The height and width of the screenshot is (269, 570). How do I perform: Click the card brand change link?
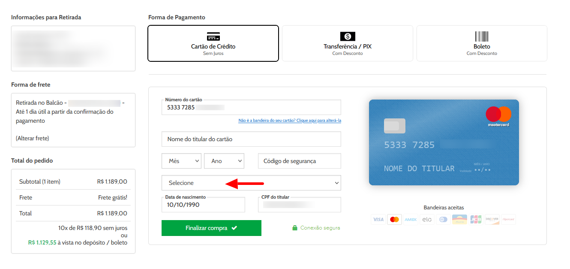click(290, 121)
